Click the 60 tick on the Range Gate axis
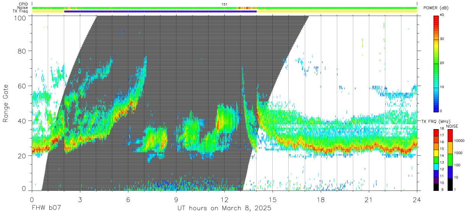This screenshot has width=469, height=216. coord(22,86)
